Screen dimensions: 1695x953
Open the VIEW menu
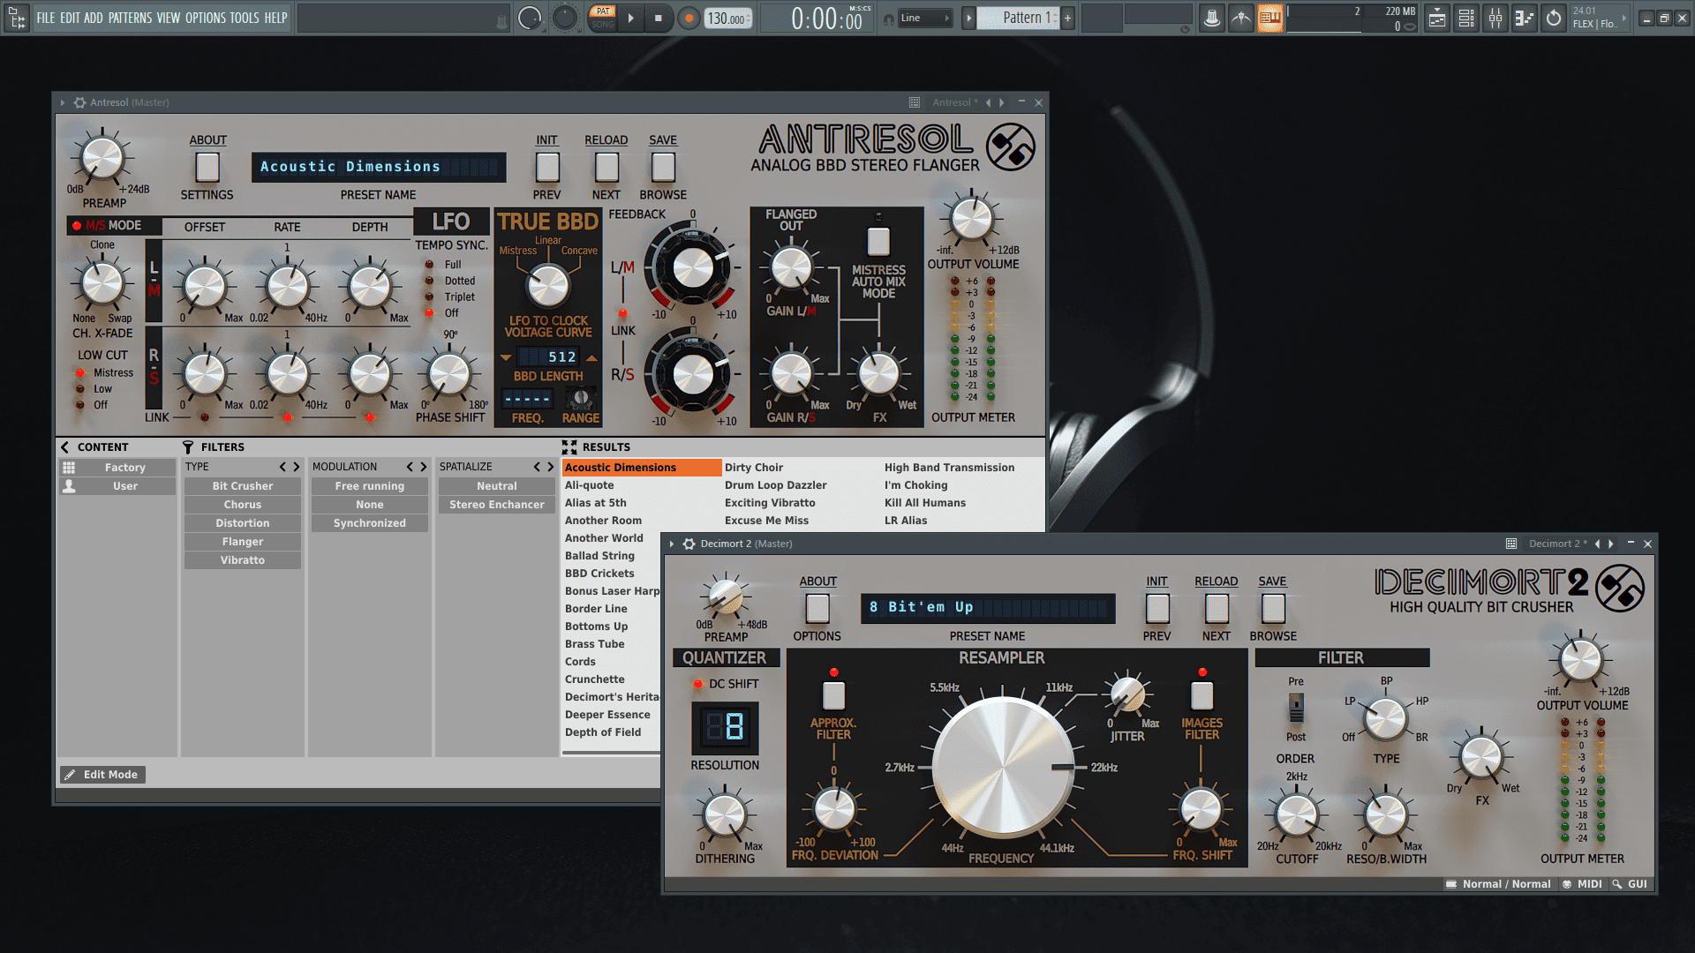(x=169, y=18)
